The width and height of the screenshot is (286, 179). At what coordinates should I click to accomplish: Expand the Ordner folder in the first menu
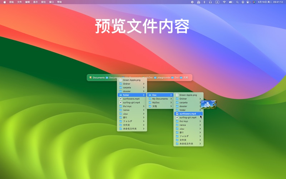(x=132, y=84)
